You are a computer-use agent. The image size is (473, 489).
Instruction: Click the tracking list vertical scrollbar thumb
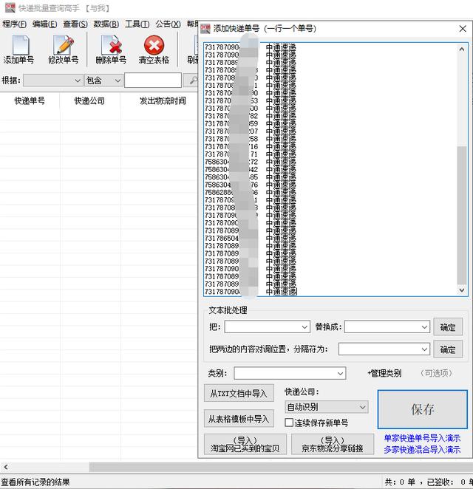[x=462, y=215]
